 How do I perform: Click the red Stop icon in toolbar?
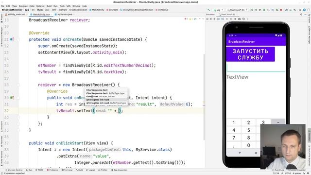point(281,10)
